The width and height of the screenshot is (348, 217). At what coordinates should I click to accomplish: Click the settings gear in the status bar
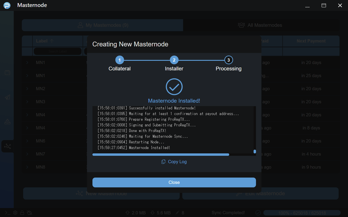coord(15,213)
